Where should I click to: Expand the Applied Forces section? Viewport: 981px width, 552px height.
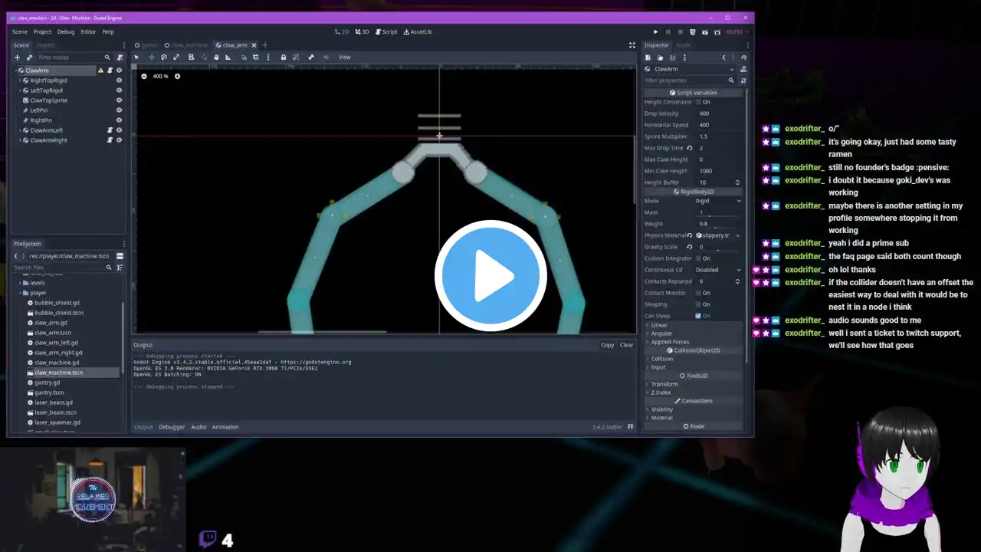coord(670,342)
